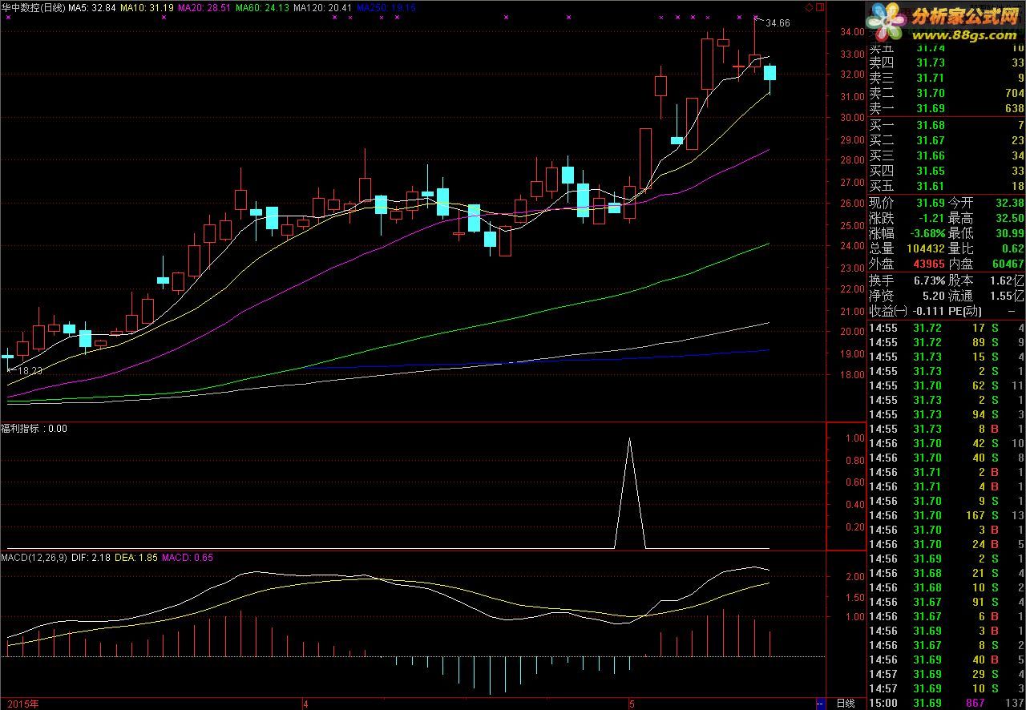
Task: Click the 量比 0.62 volume ratio
Action: 1012,248
